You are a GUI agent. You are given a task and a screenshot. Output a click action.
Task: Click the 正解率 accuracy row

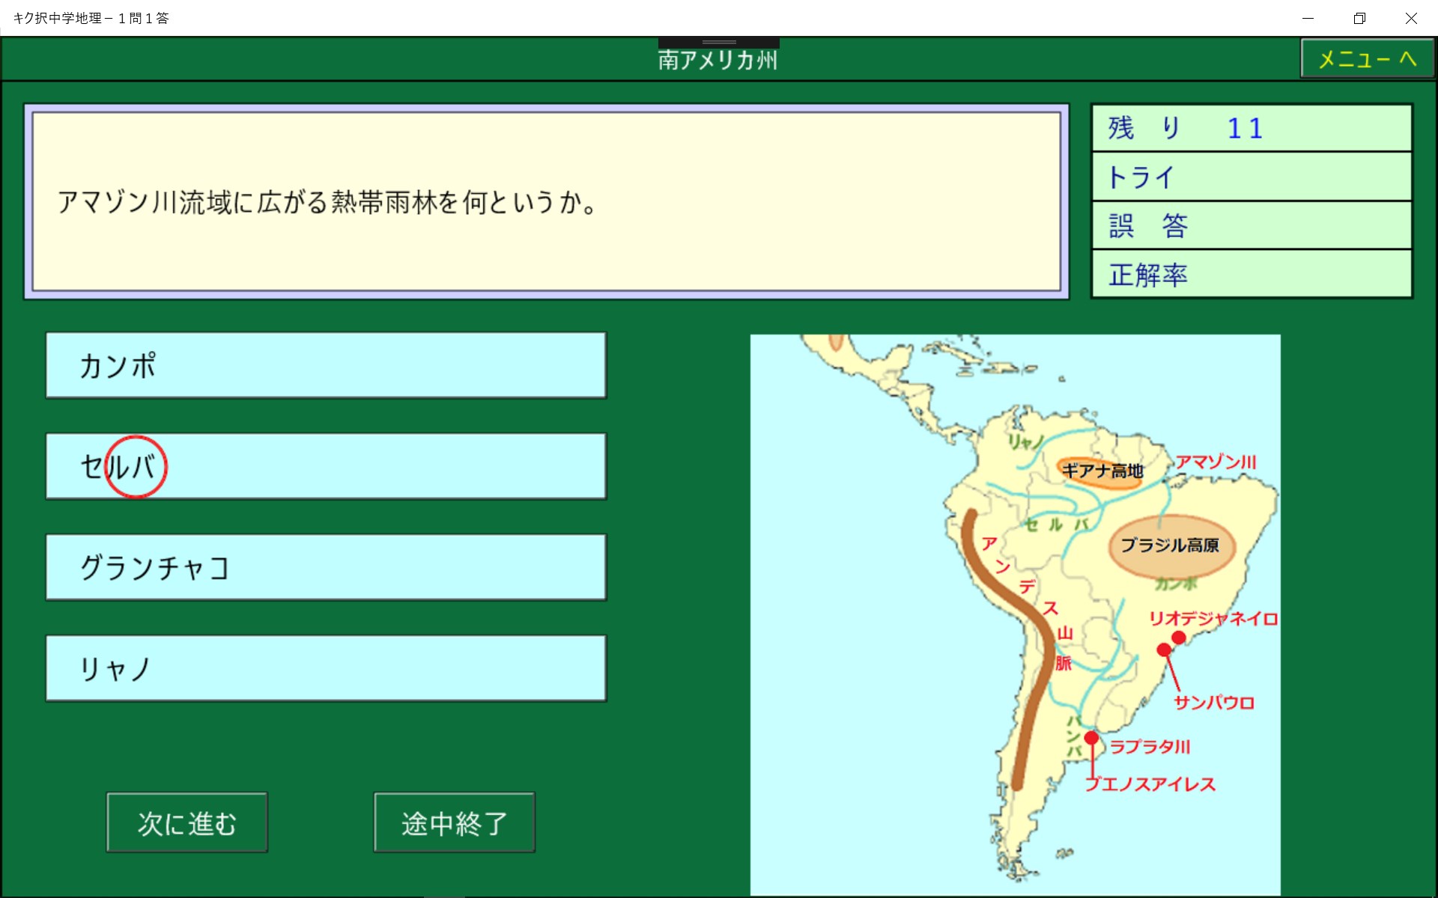(x=1252, y=275)
